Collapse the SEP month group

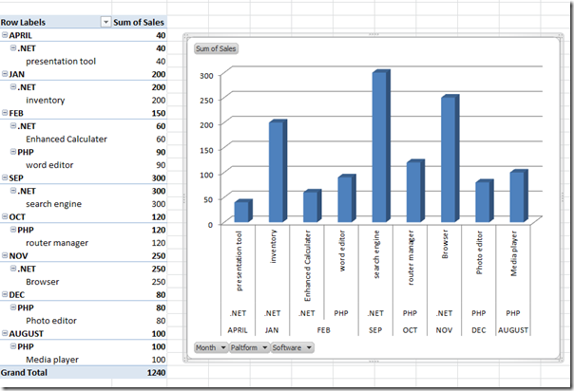click(5, 177)
